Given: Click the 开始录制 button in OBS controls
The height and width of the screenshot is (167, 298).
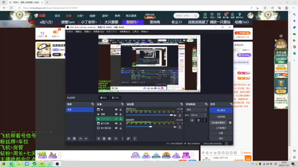Looking at the screenshot, I should coord(221,117).
